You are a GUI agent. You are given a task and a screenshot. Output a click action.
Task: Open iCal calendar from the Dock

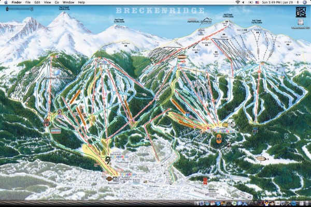pyautogui.click(x=213, y=203)
